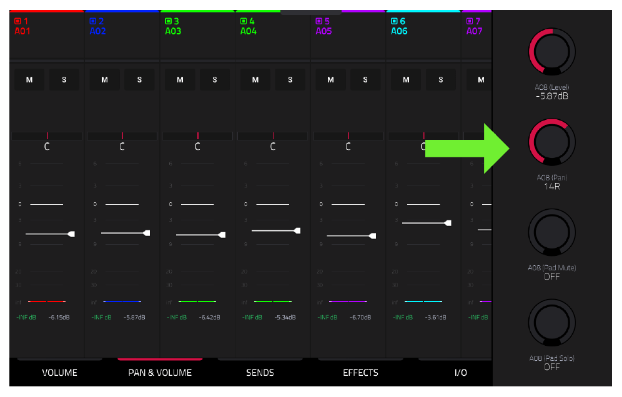Click the -3.61dB level value

click(x=435, y=317)
